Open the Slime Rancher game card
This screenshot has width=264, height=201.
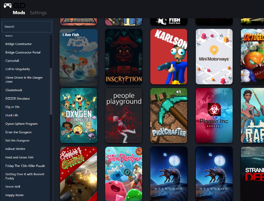124,174
